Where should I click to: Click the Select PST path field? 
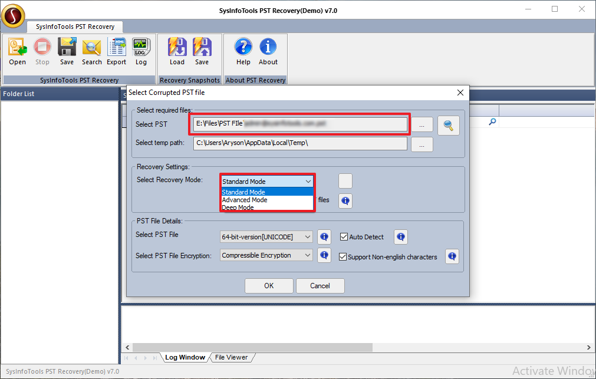tap(300, 124)
